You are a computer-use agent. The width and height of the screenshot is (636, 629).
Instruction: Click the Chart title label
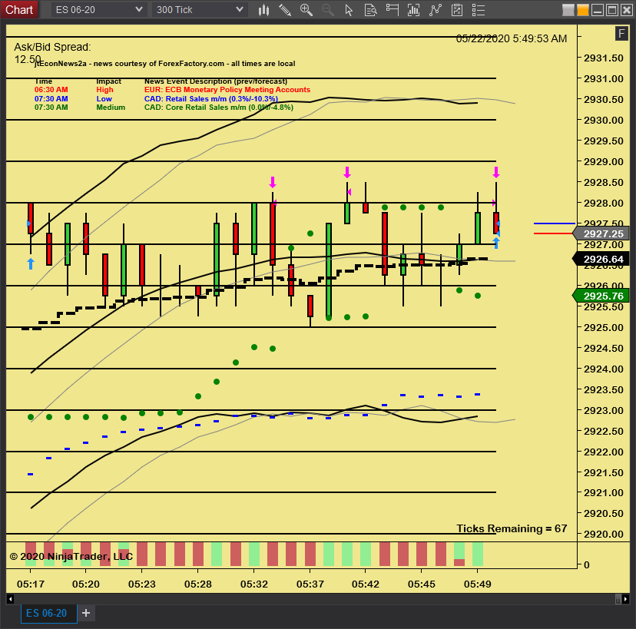tap(19, 9)
